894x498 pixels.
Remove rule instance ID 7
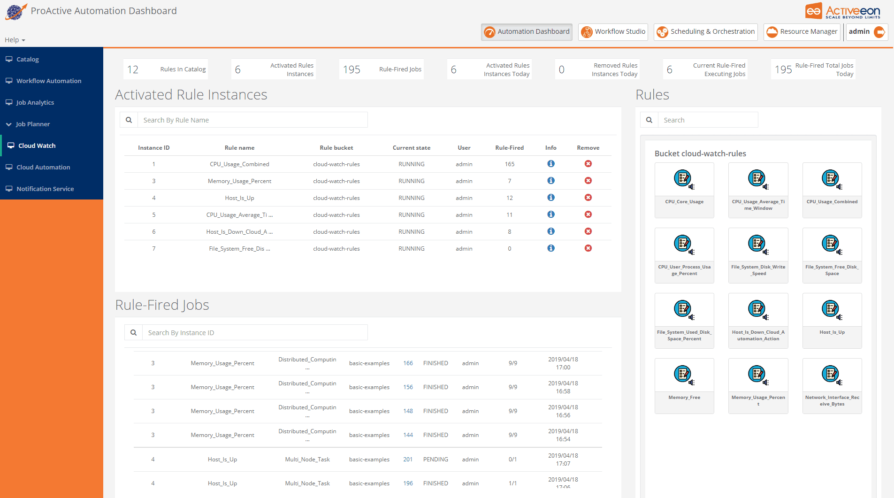[x=588, y=248]
